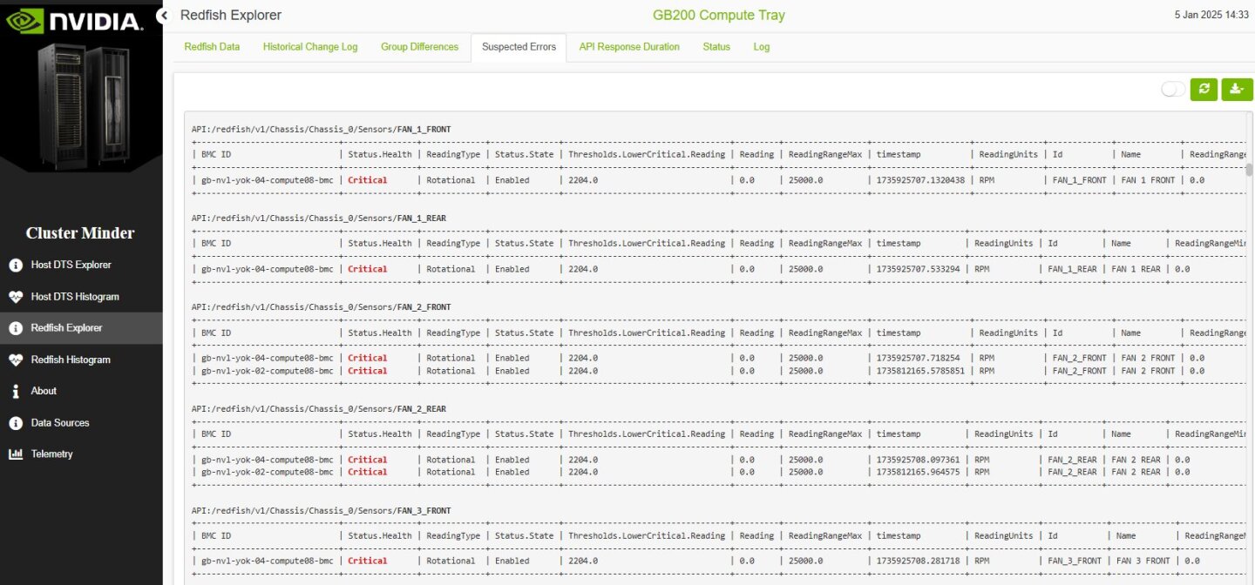Click the Host DTS Explorer info icon
This screenshot has width=1255, height=585.
pos(15,265)
